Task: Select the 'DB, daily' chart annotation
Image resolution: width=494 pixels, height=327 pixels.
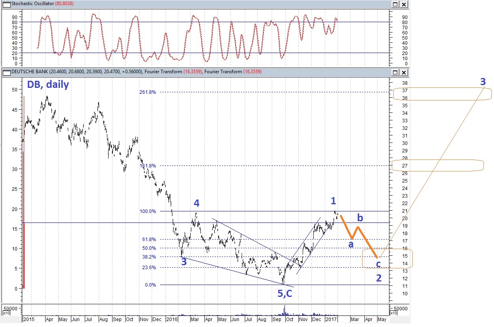Action: coord(47,84)
